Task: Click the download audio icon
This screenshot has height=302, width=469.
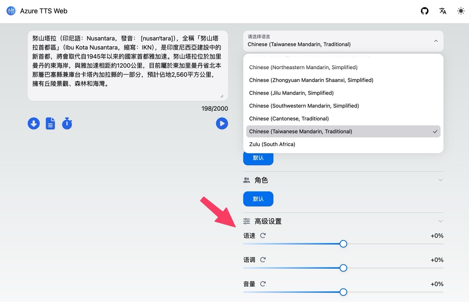Action: point(34,124)
